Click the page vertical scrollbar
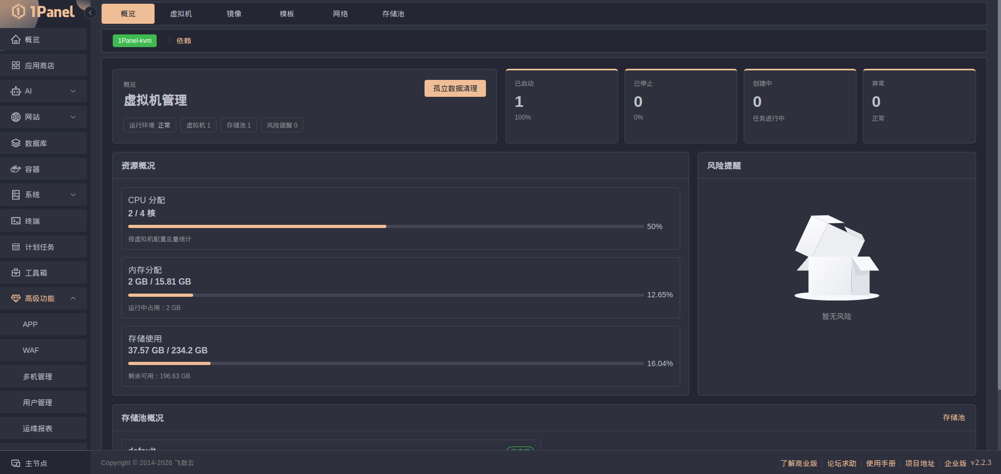Screen dimensions: 1001x474 coord(999,196)
